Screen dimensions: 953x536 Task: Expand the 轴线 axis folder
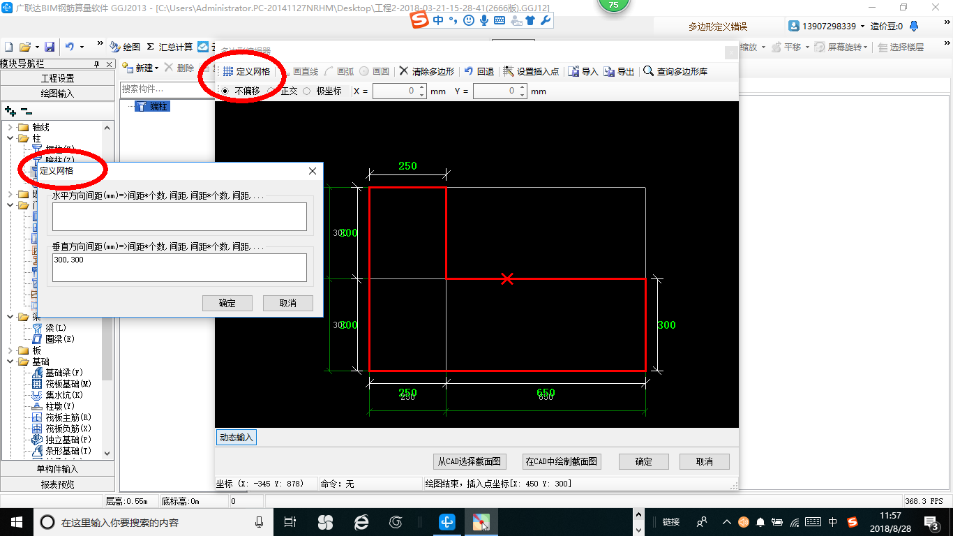tap(10, 127)
